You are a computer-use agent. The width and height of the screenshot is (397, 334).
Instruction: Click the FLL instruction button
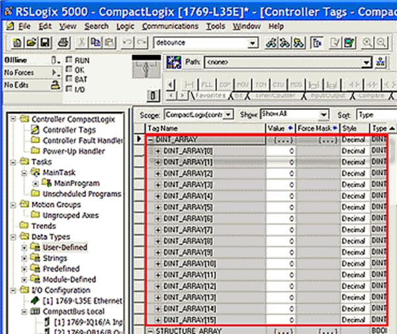tap(207, 85)
